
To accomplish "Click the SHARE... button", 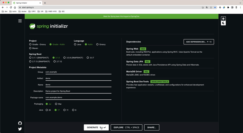I will [152, 127].
